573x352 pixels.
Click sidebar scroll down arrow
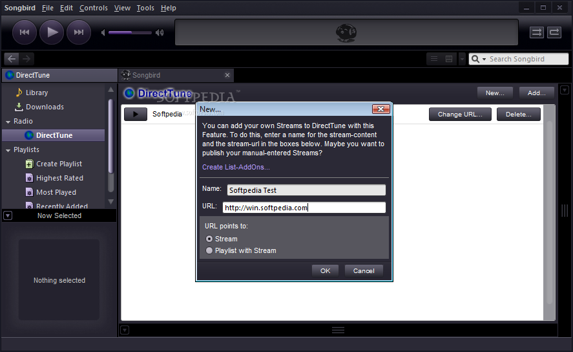[x=110, y=202]
